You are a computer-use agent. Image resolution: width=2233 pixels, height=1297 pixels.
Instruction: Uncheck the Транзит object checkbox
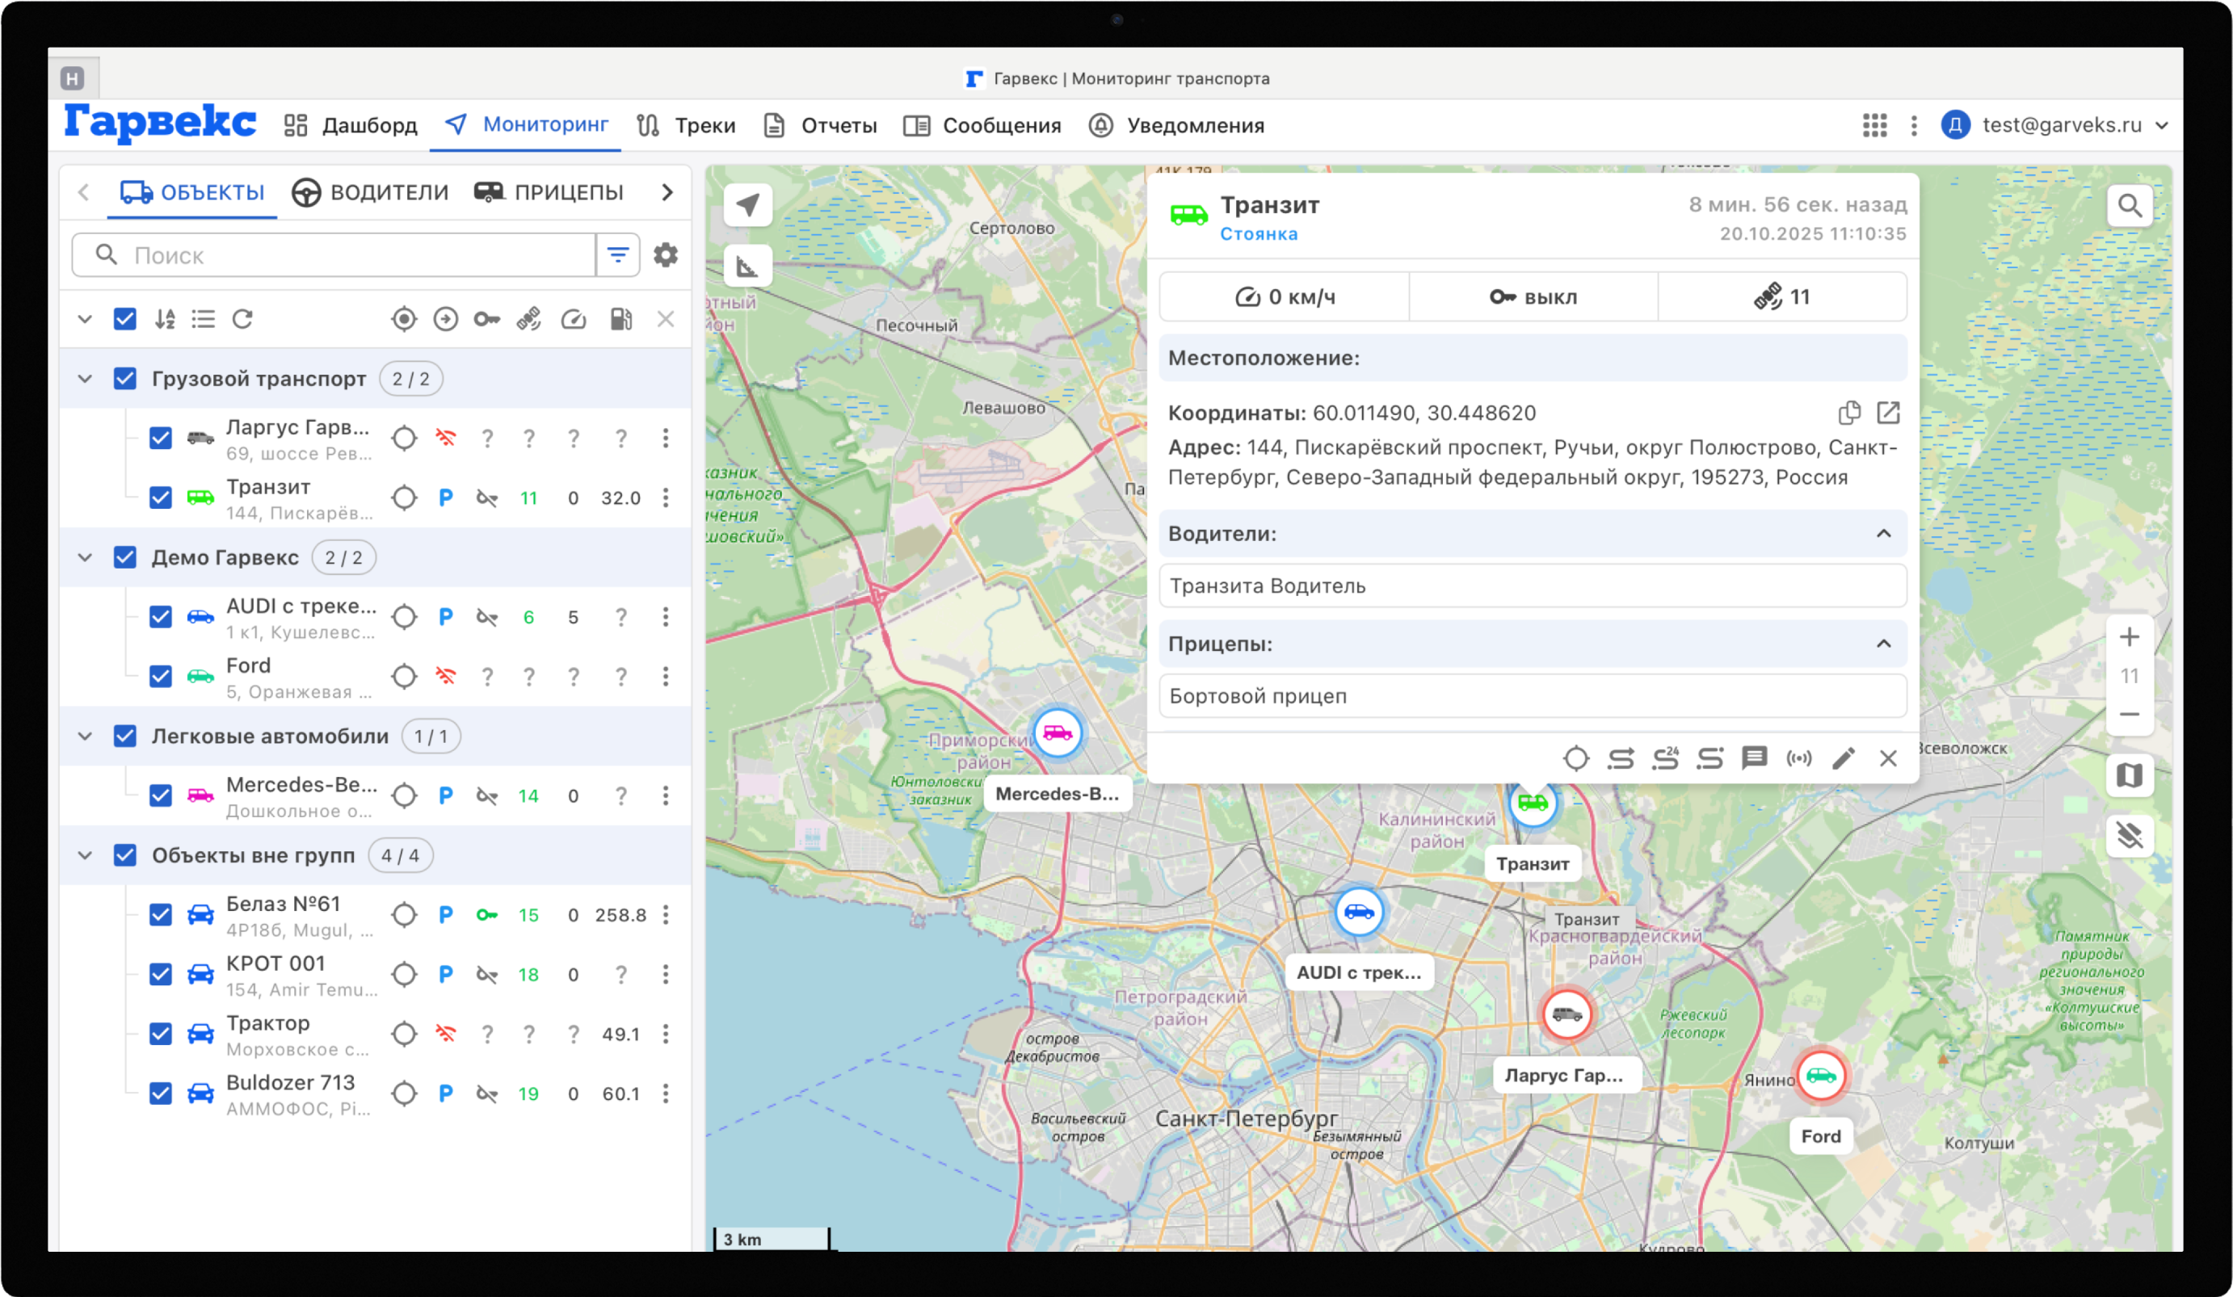click(161, 498)
